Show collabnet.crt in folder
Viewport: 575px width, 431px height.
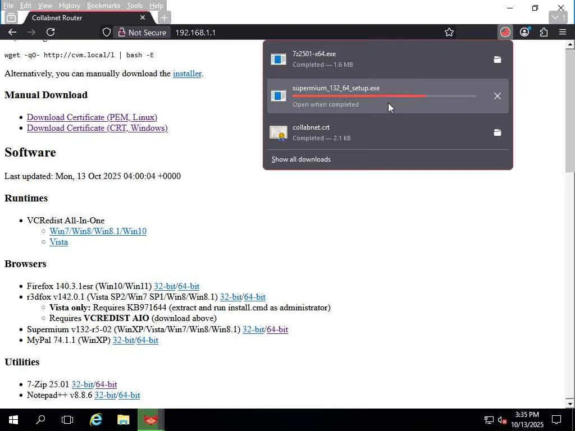pos(498,132)
